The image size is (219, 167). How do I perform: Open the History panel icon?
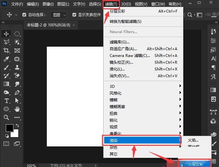[x=213, y=32]
